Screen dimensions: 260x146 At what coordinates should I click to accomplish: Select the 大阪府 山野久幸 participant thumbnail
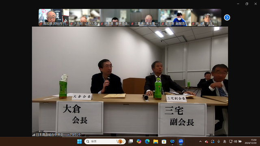coord(84,17)
